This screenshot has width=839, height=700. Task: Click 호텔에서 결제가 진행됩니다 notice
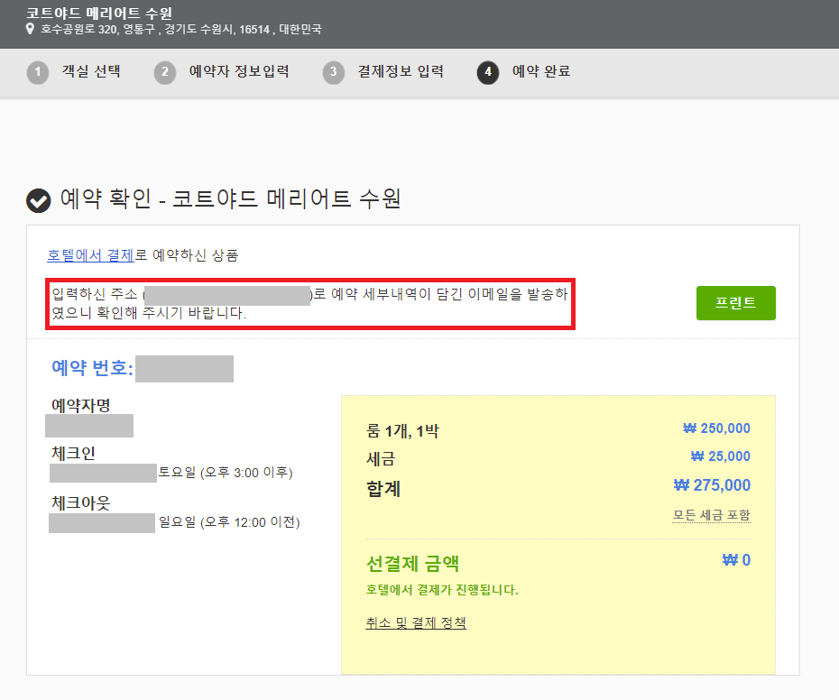442,590
